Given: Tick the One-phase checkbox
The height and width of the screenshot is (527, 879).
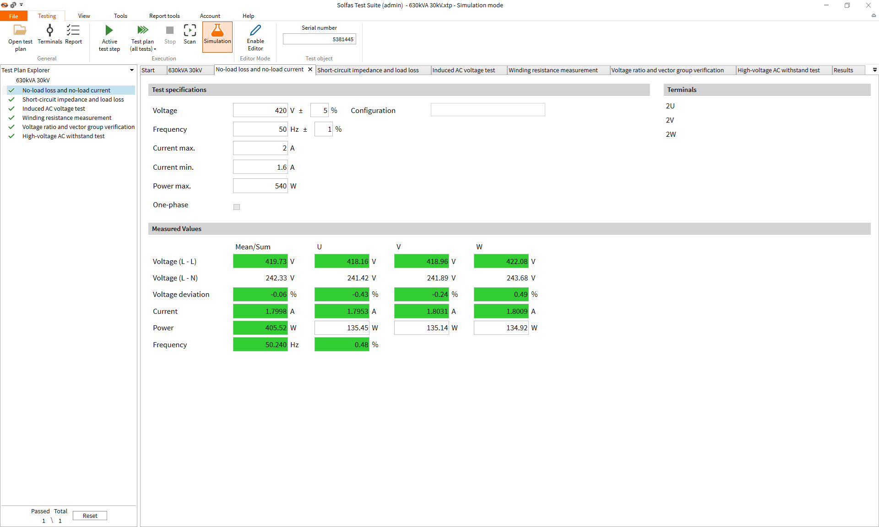Looking at the screenshot, I should pyautogui.click(x=237, y=207).
